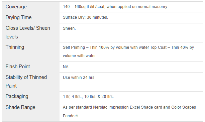Click the Packaging row label
This screenshot has height=122, width=205.
[17, 96]
